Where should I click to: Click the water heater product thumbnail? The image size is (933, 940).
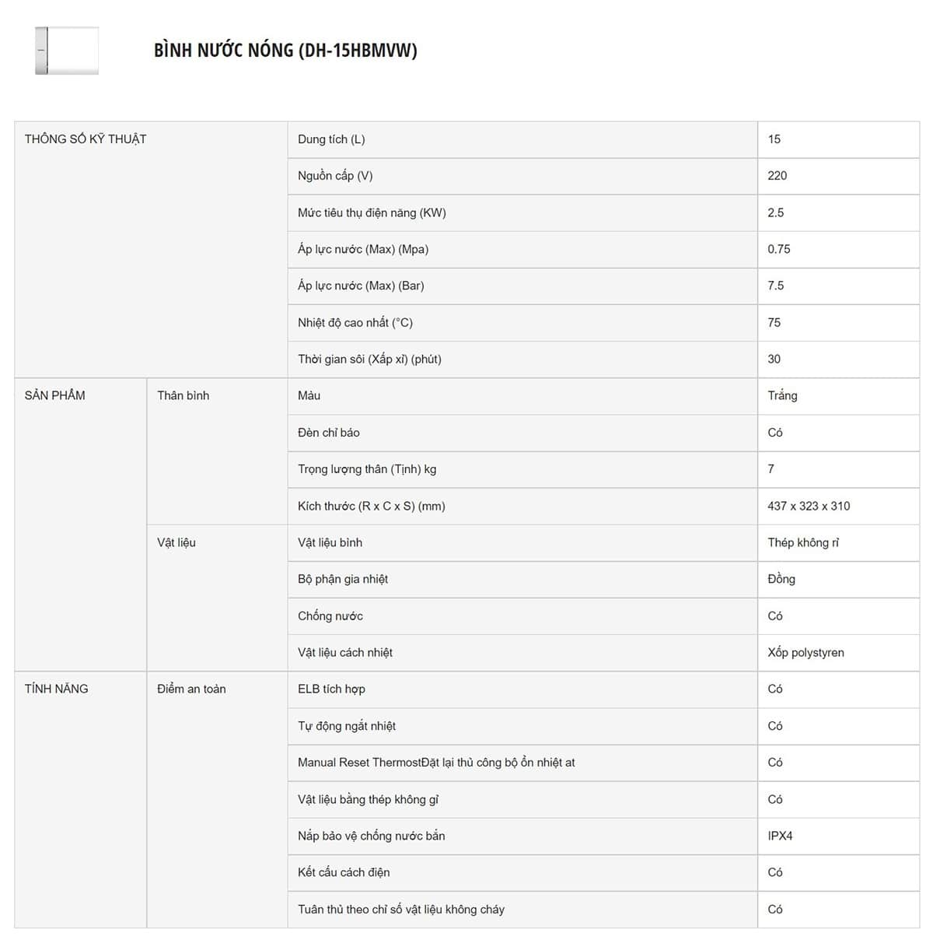[x=67, y=51]
